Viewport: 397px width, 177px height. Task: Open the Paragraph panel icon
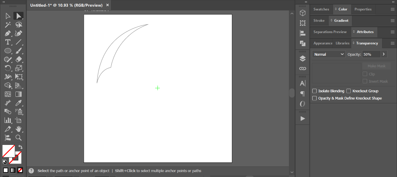[303, 94]
